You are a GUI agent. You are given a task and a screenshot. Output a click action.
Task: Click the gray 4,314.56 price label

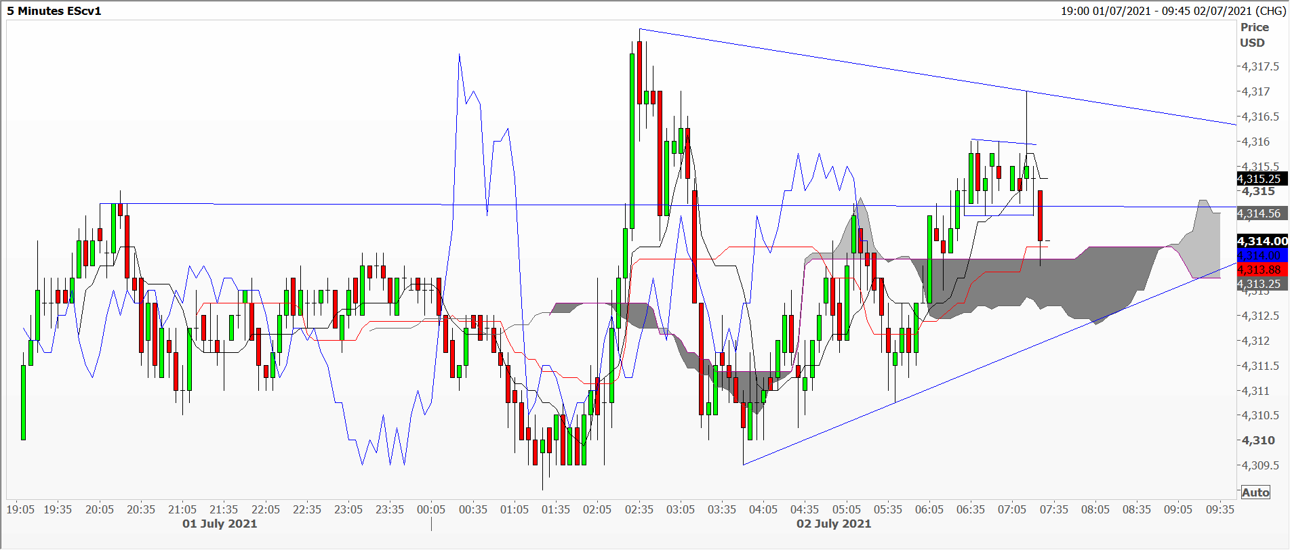(x=1262, y=213)
